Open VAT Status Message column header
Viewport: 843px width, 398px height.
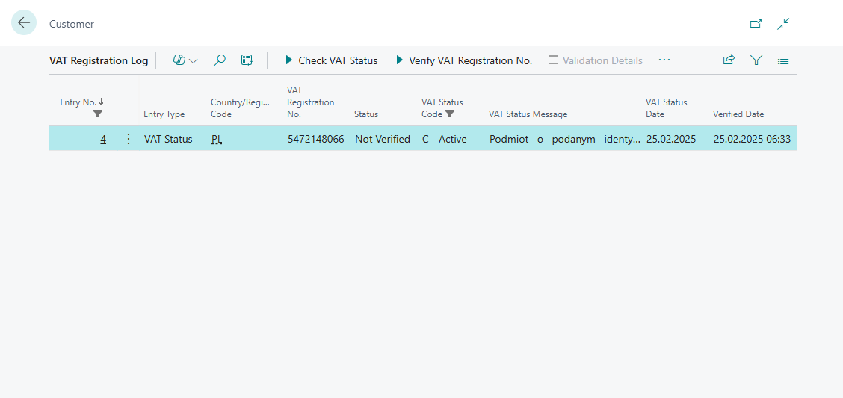tap(528, 114)
